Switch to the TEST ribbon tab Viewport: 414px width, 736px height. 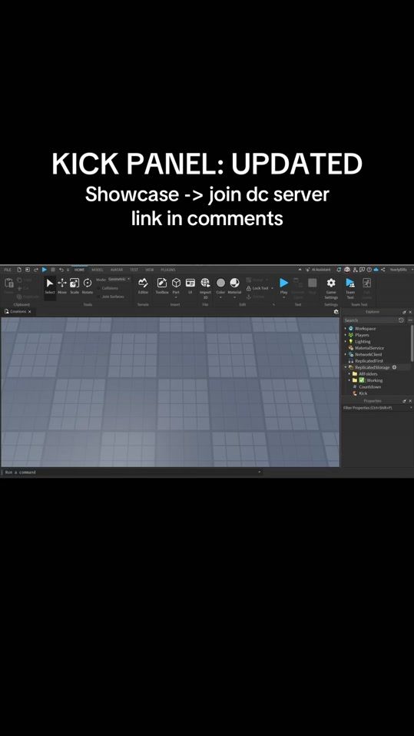click(x=134, y=270)
